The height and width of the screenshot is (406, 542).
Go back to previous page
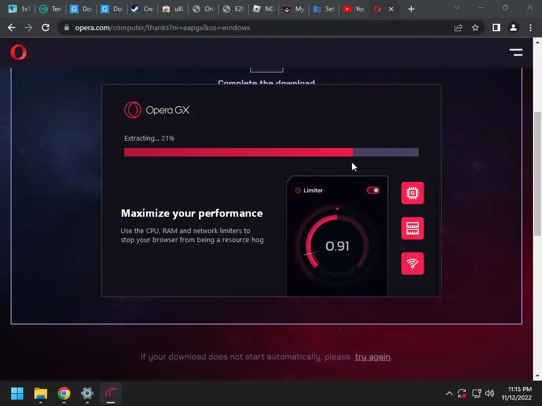tap(12, 27)
